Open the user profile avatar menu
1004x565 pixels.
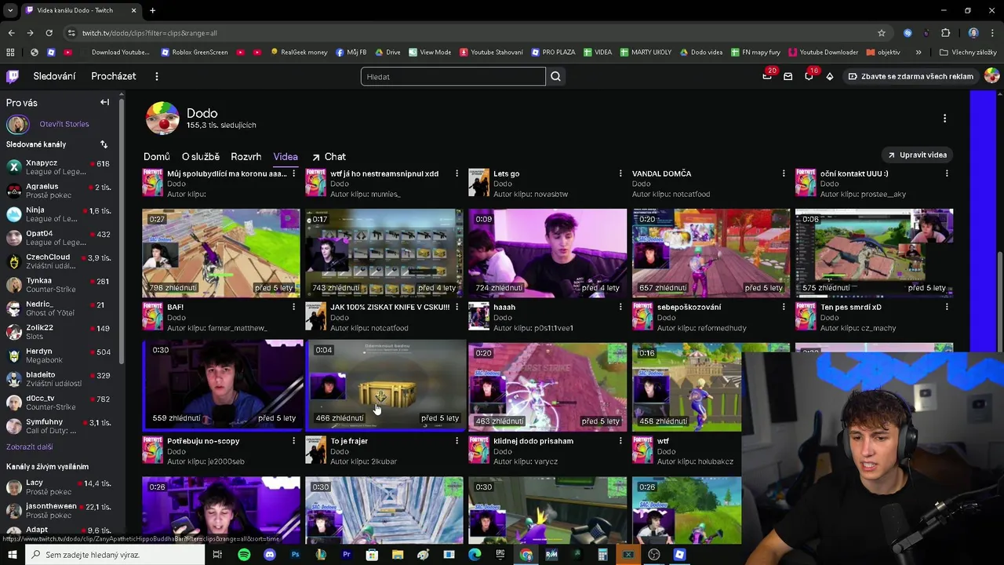[991, 76]
